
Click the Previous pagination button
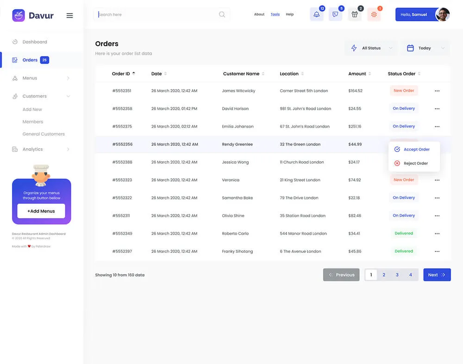[341, 275]
